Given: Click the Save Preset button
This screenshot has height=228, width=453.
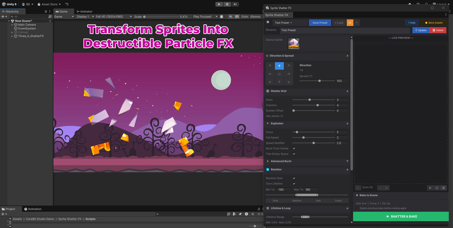Looking at the screenshot, I should [320, 23].
